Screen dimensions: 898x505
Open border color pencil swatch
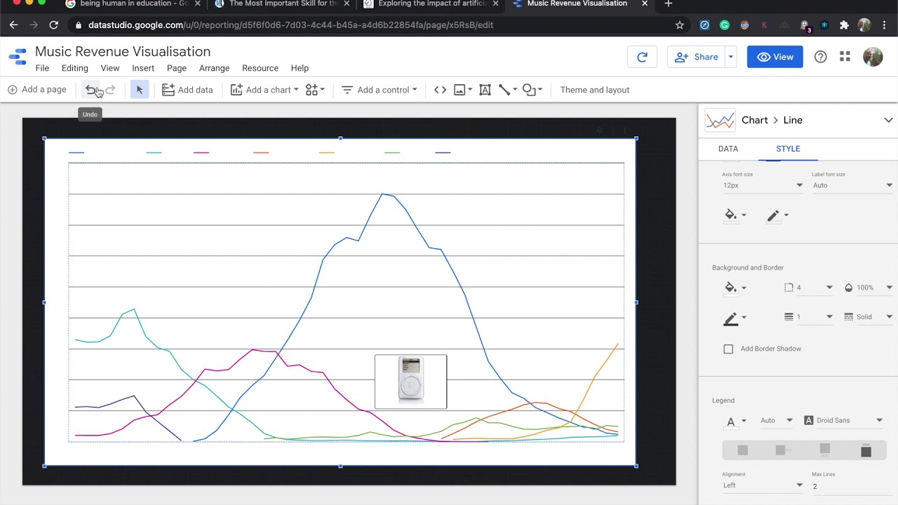pos(735,319)
